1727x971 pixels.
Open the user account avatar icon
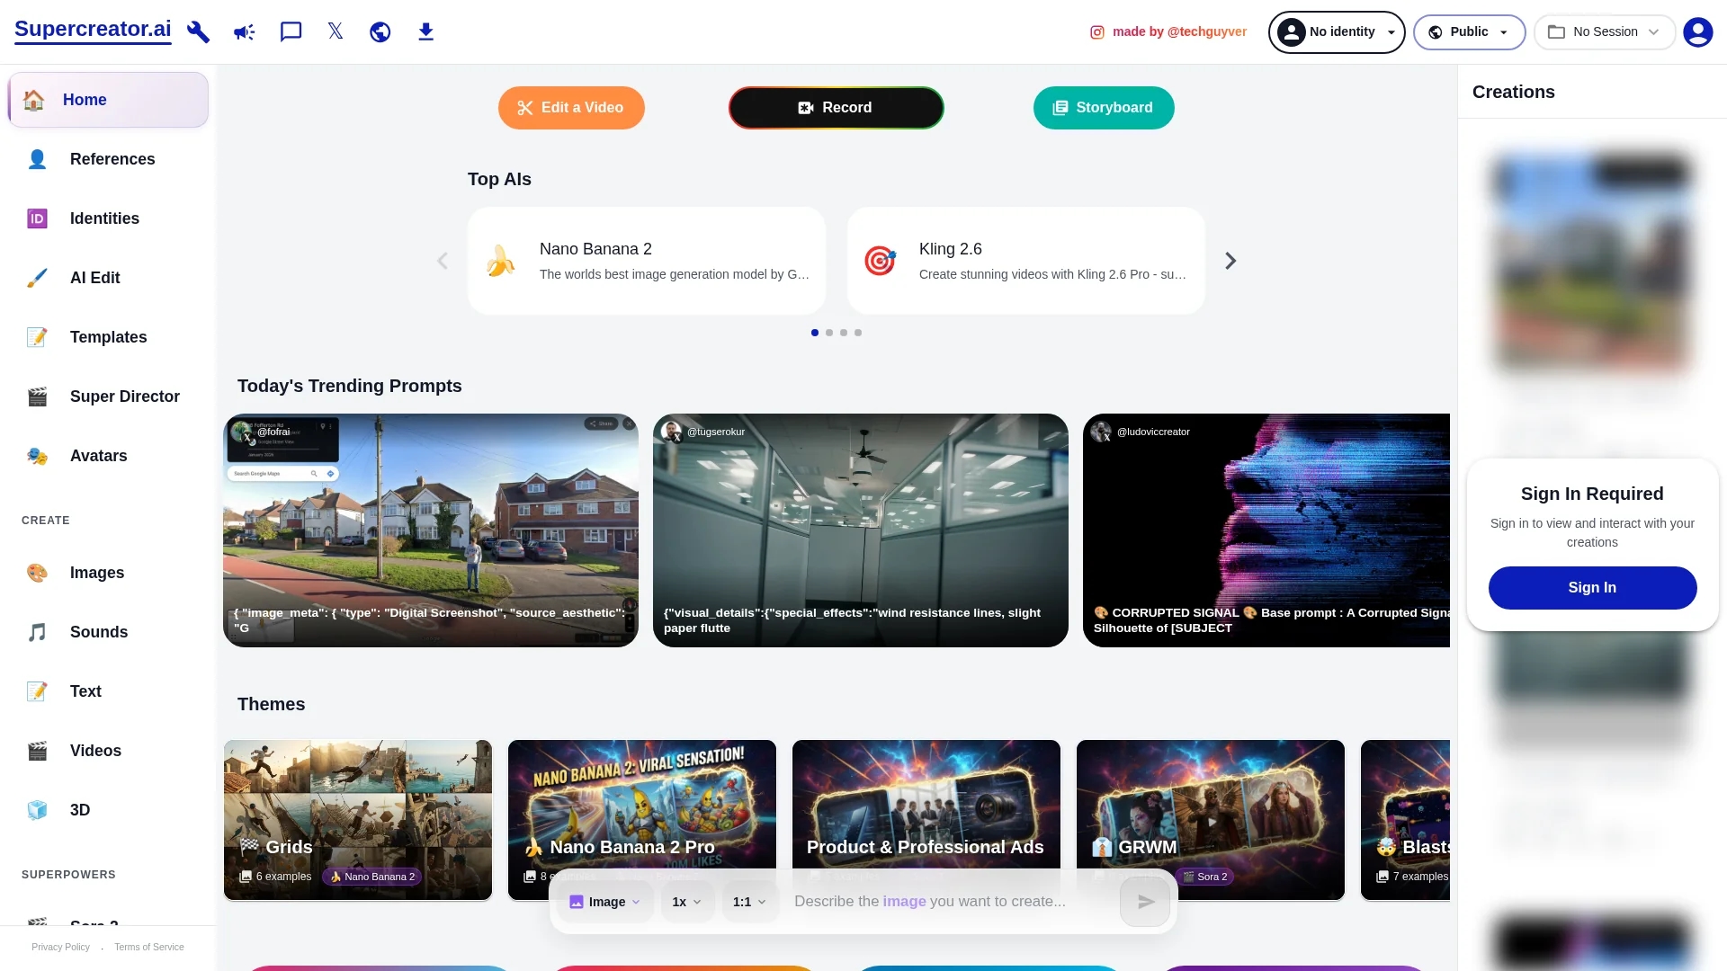1698,32
